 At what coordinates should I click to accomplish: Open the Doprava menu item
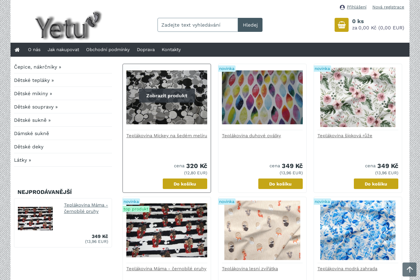[x=146, y=50]
